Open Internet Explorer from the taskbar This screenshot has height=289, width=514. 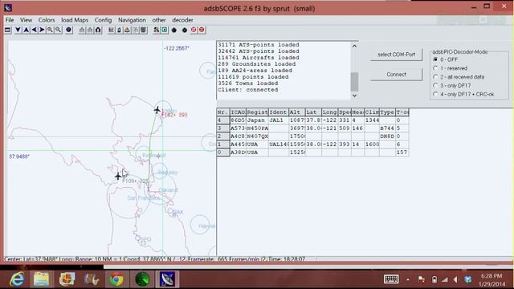tap(17, 279)
